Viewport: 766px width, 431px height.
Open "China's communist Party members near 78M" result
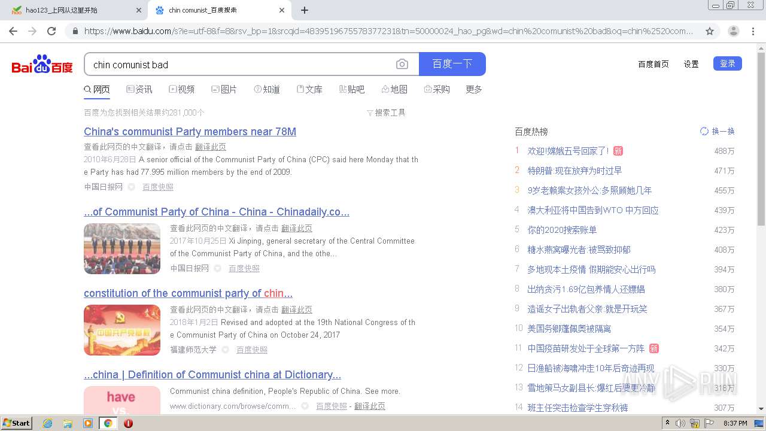point(190,132)
